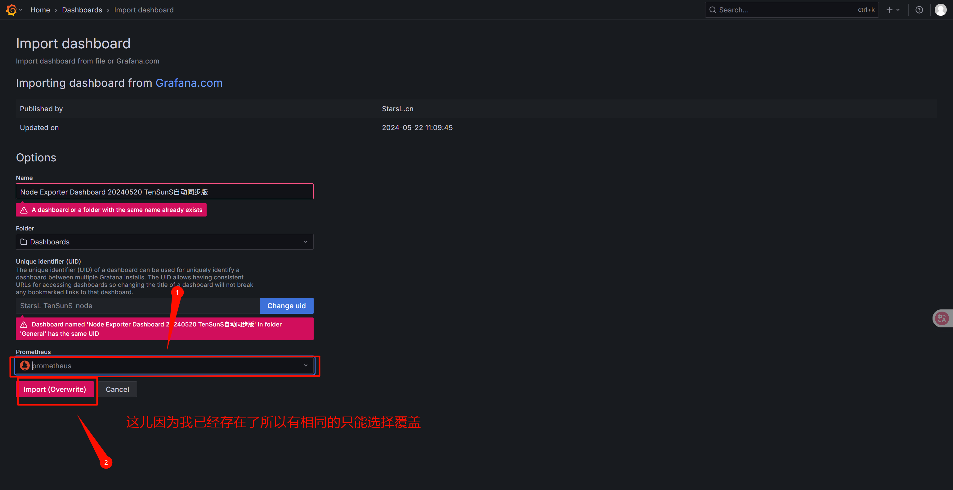
Task: Open the chevron next to Grafana logo
Action: [x=21, y=10]
